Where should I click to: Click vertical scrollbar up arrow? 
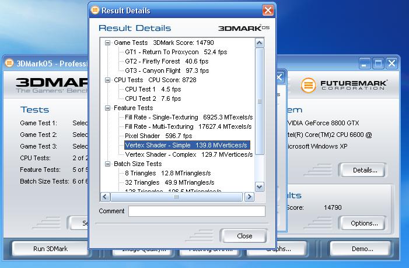click(259, 43)
